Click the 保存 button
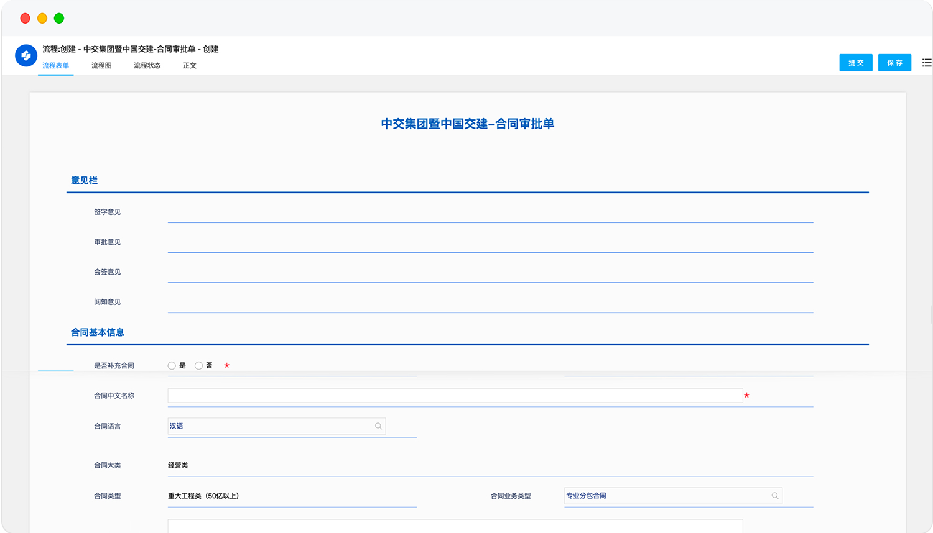Viewport: 933px width, 533px height. 894,63
